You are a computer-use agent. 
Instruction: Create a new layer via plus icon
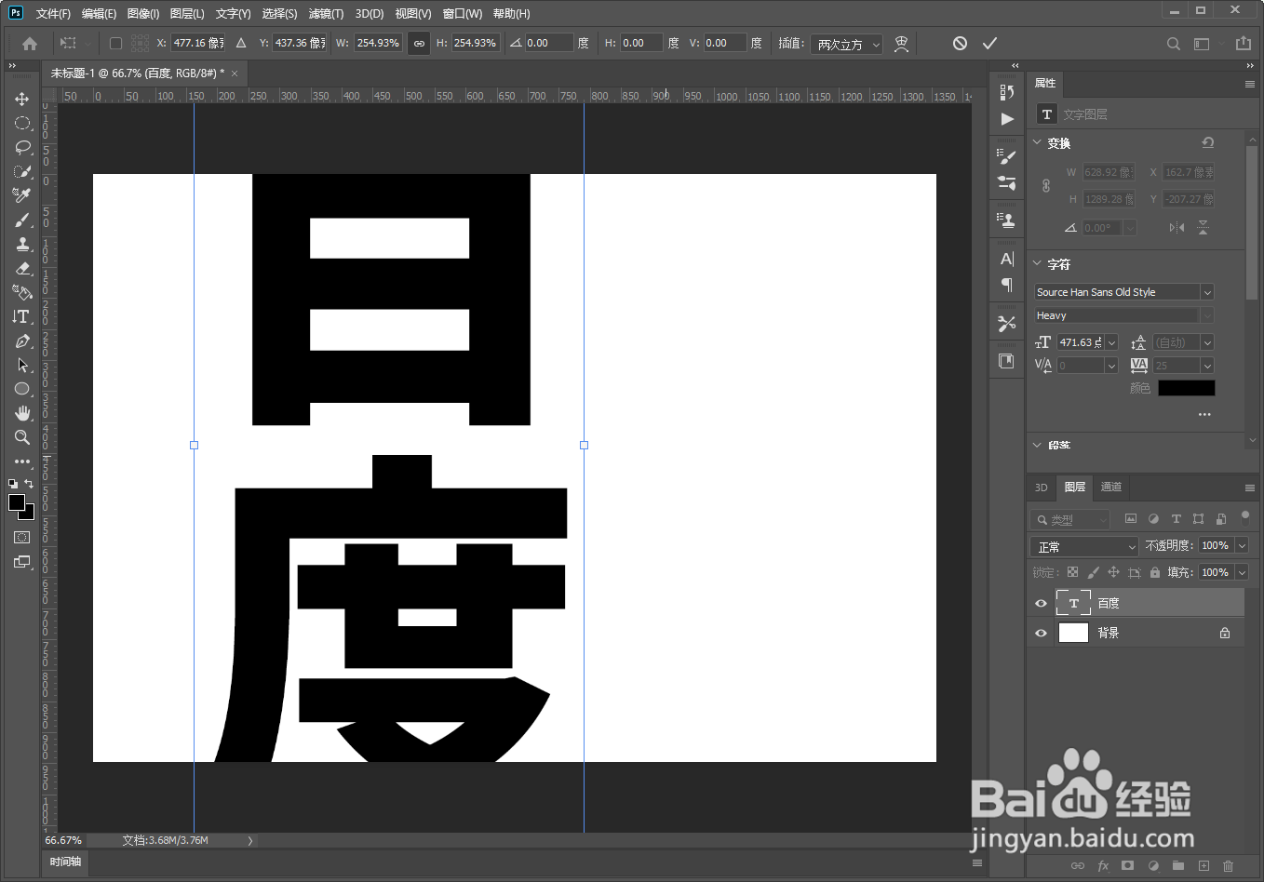tap(1203, 865)
